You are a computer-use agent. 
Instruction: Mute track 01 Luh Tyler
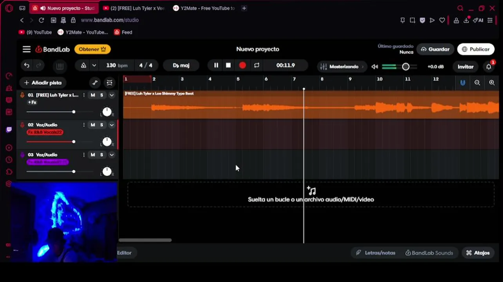[93, 95]
